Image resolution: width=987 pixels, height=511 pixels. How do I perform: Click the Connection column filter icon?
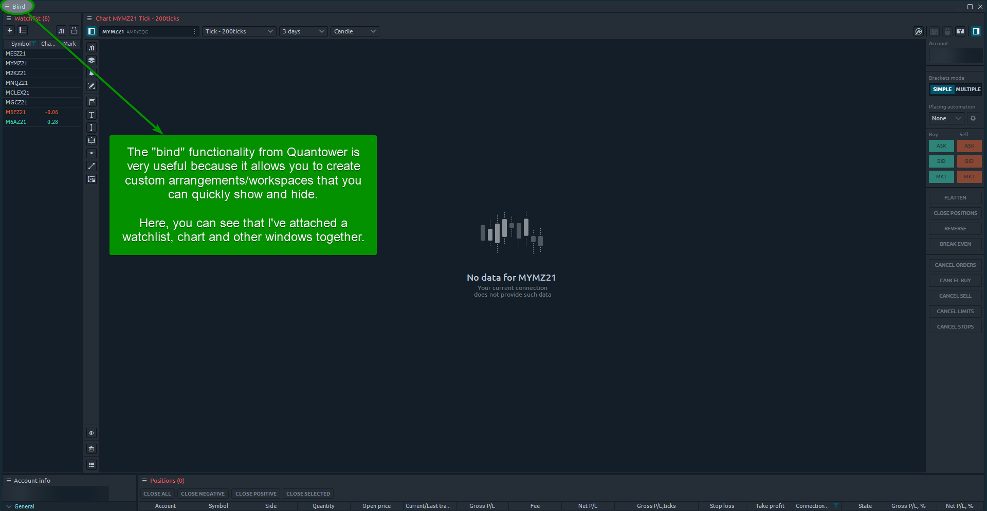click(836, 506)
